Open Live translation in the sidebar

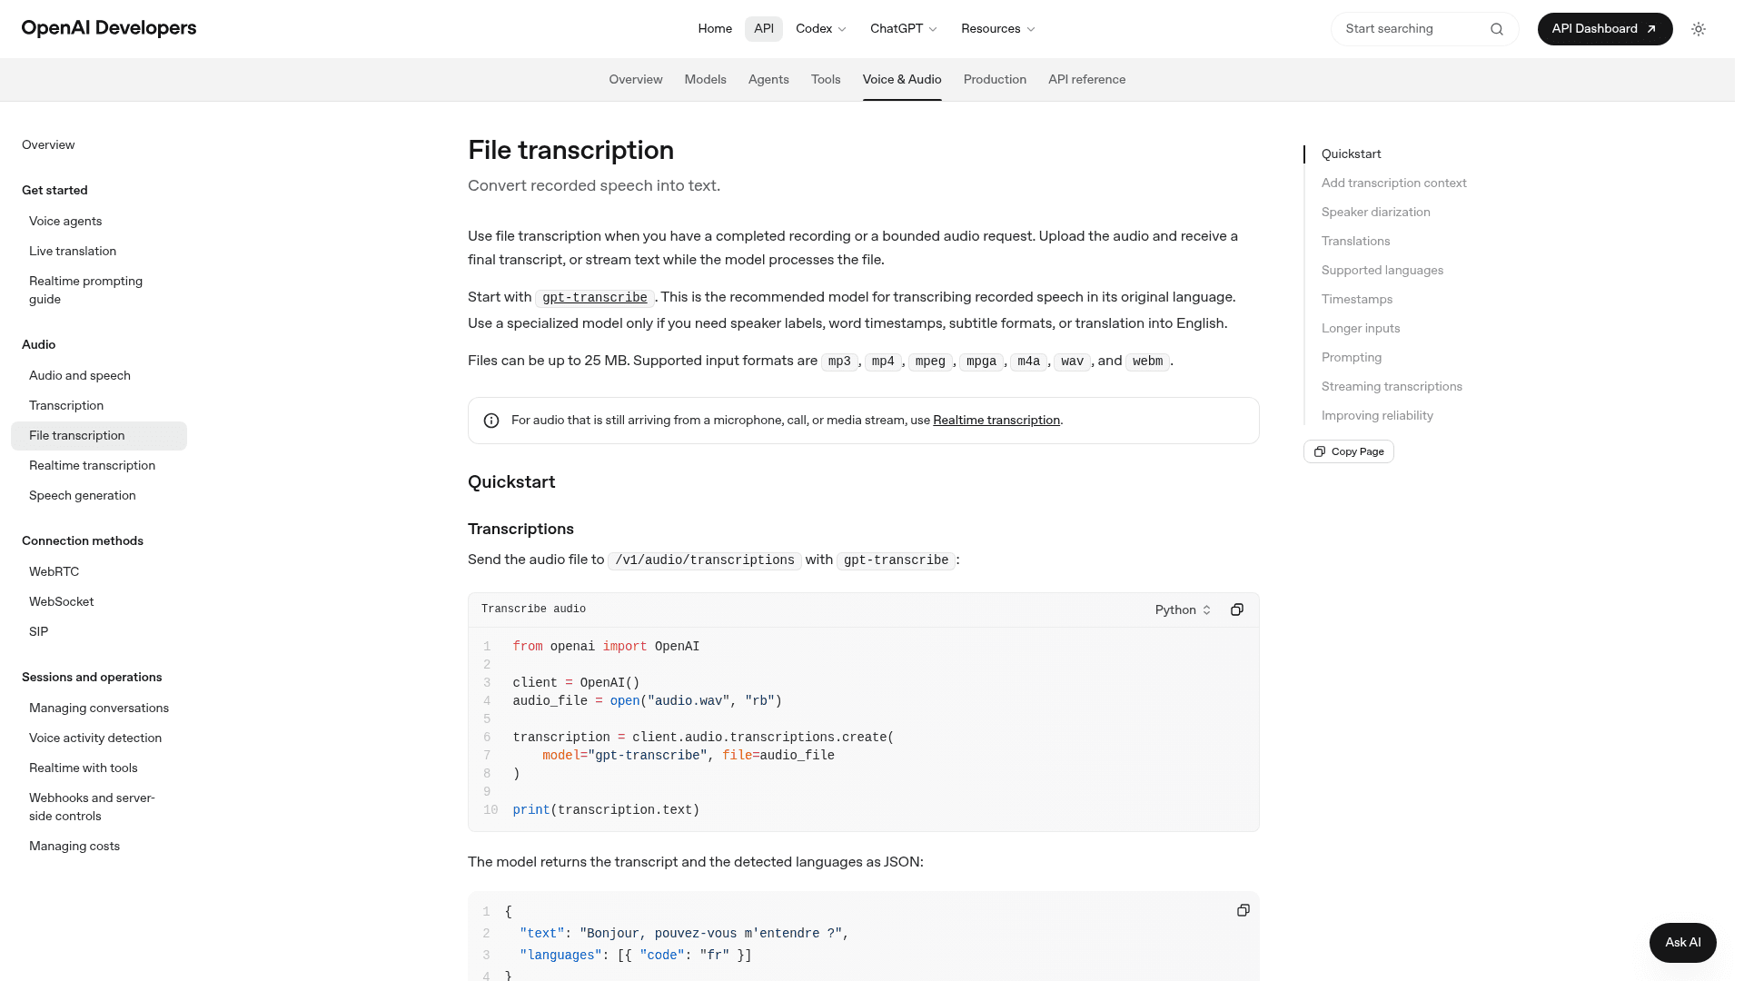click(73, 252)
